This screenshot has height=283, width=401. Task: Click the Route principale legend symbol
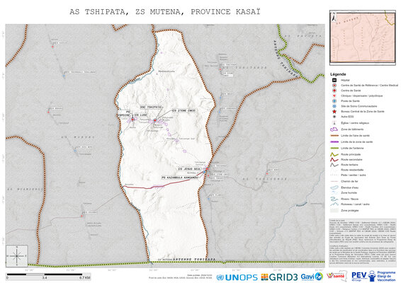[334, 154]
